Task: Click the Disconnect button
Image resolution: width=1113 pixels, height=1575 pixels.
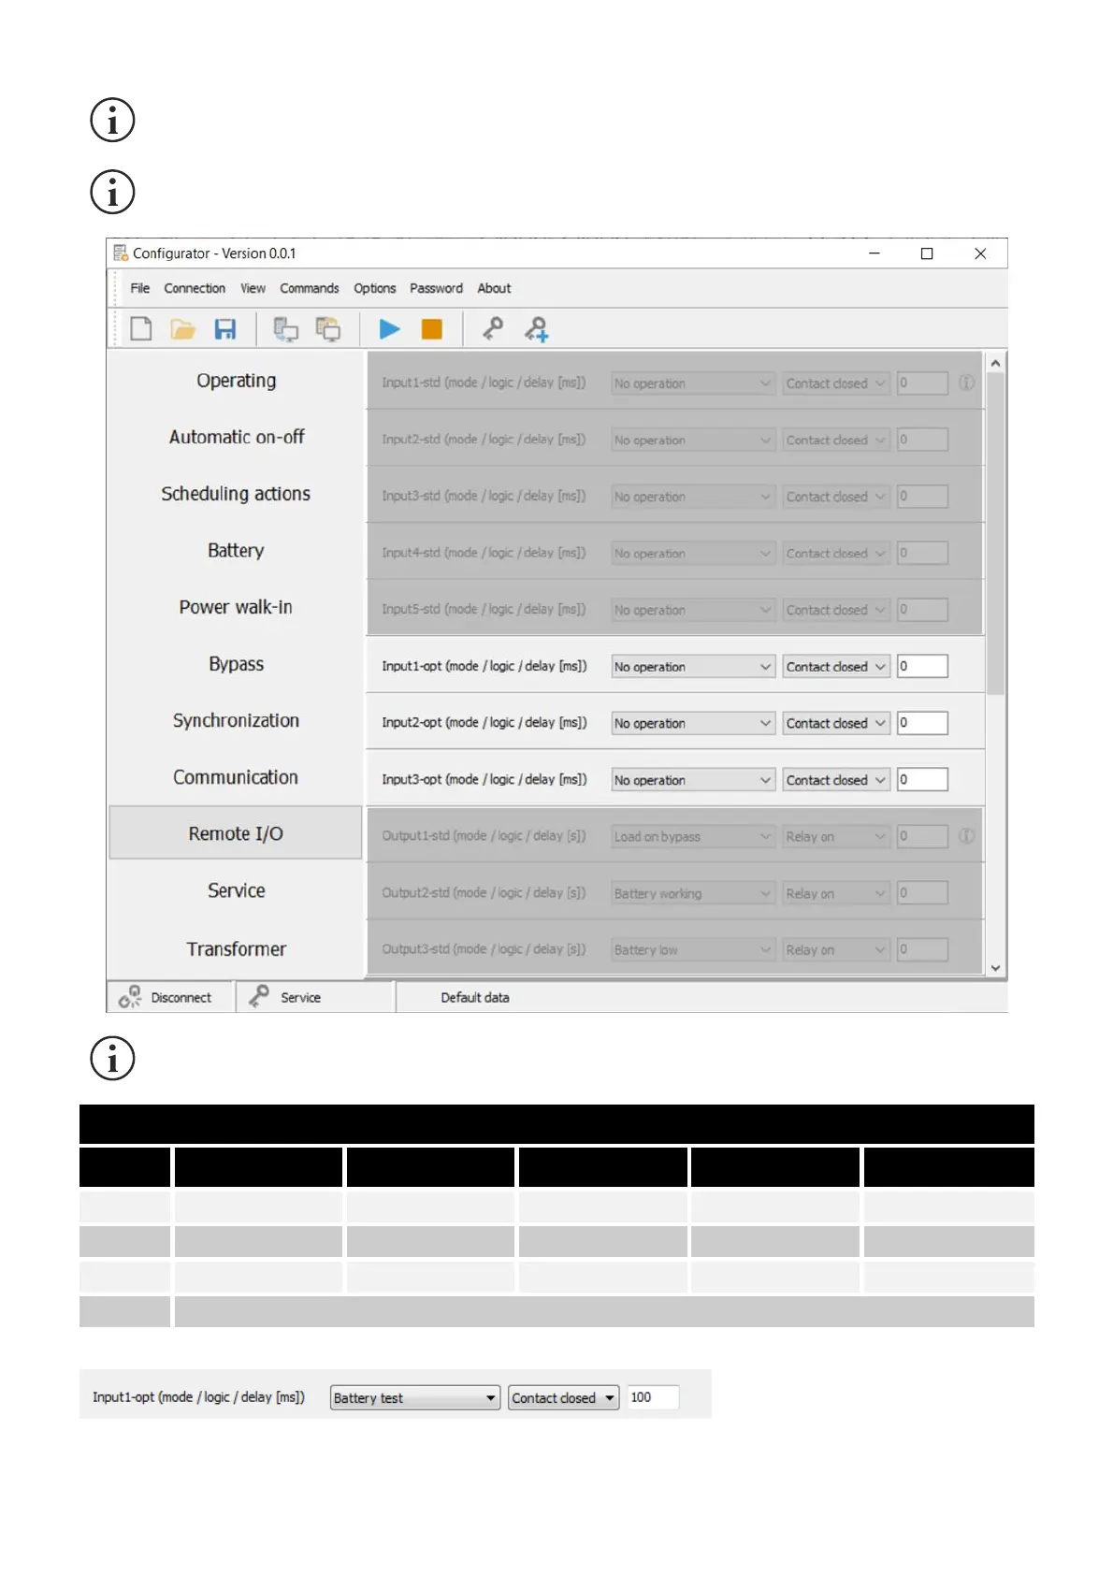Action: pos(170,997)
